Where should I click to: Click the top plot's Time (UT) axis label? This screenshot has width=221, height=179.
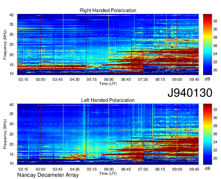pyautogui.click(x=108, y=84)
